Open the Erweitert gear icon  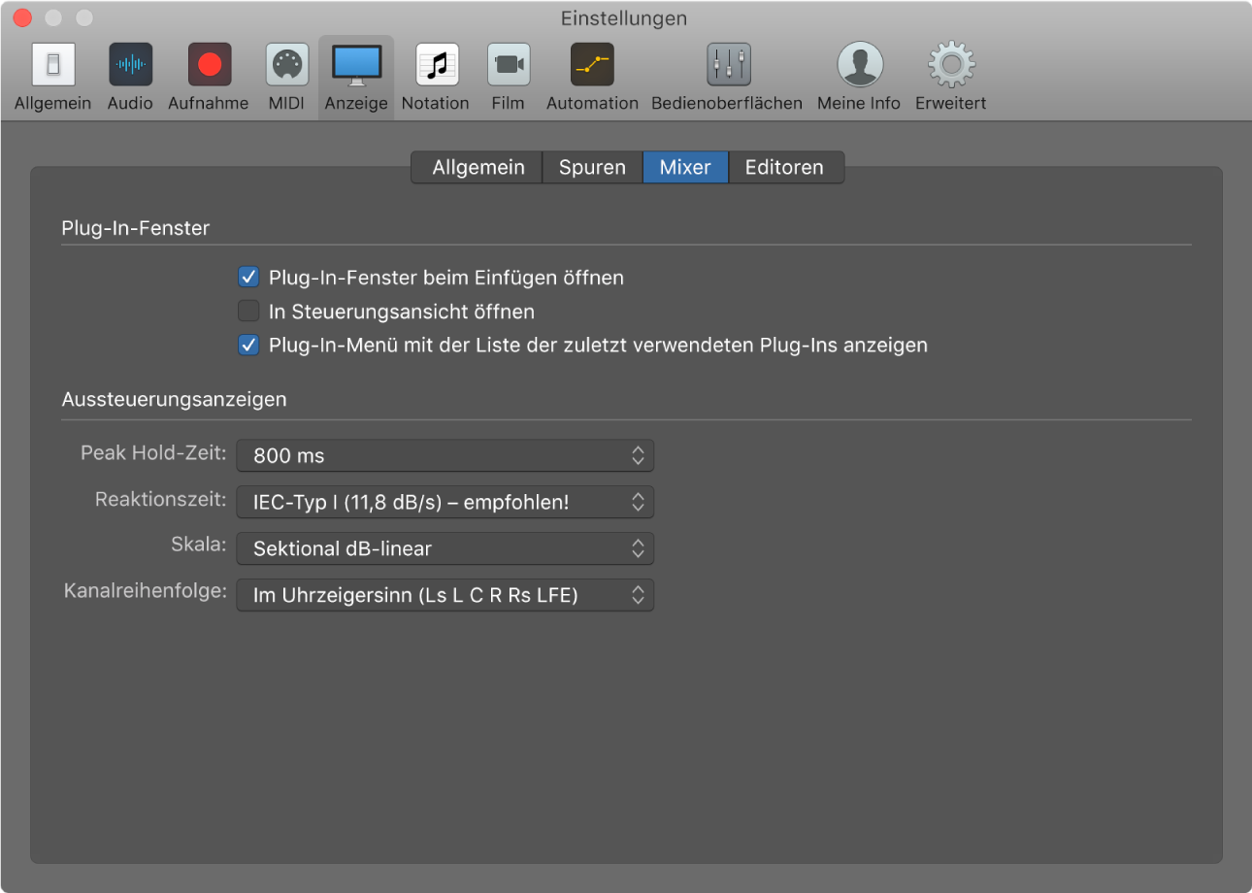(950, 65)
